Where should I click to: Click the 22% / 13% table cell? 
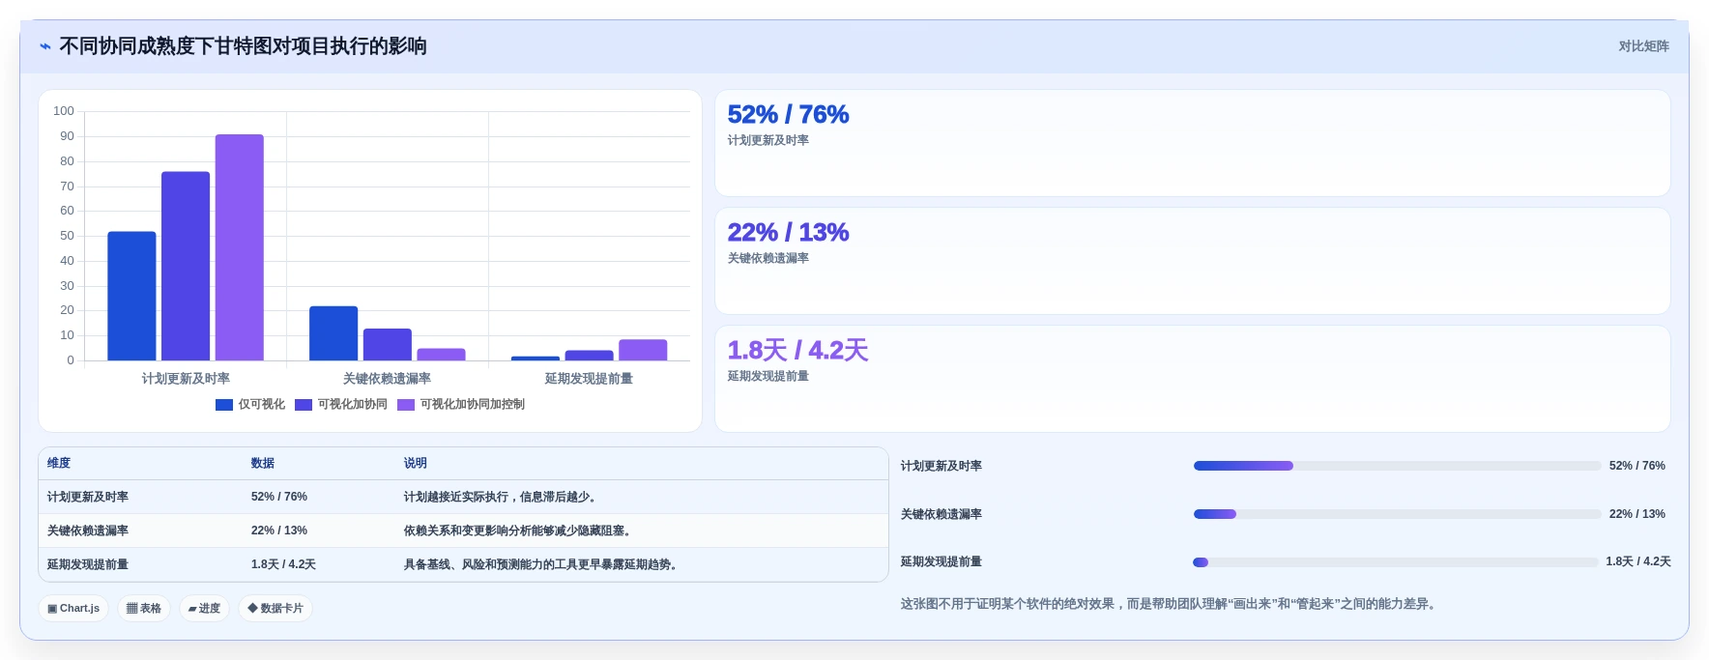tap(279, 531)
